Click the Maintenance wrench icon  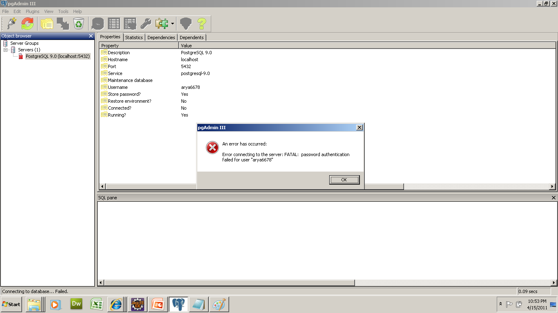click(146, 24)
